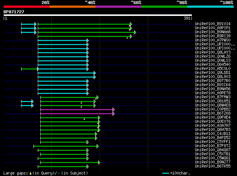
Task: Select the UniRef100_B6TK55 label
Action: pyautogui.click(x=213, y=166)
